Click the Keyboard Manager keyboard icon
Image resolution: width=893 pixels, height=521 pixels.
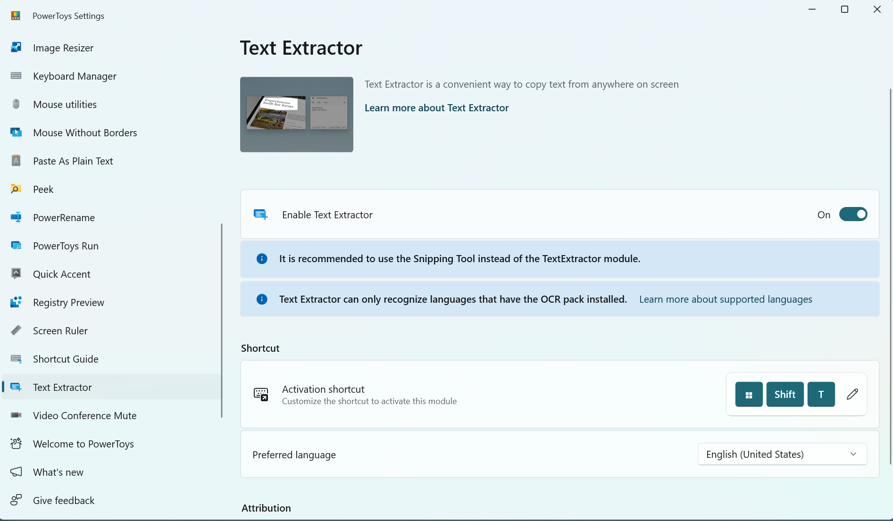tap(16, 75)
